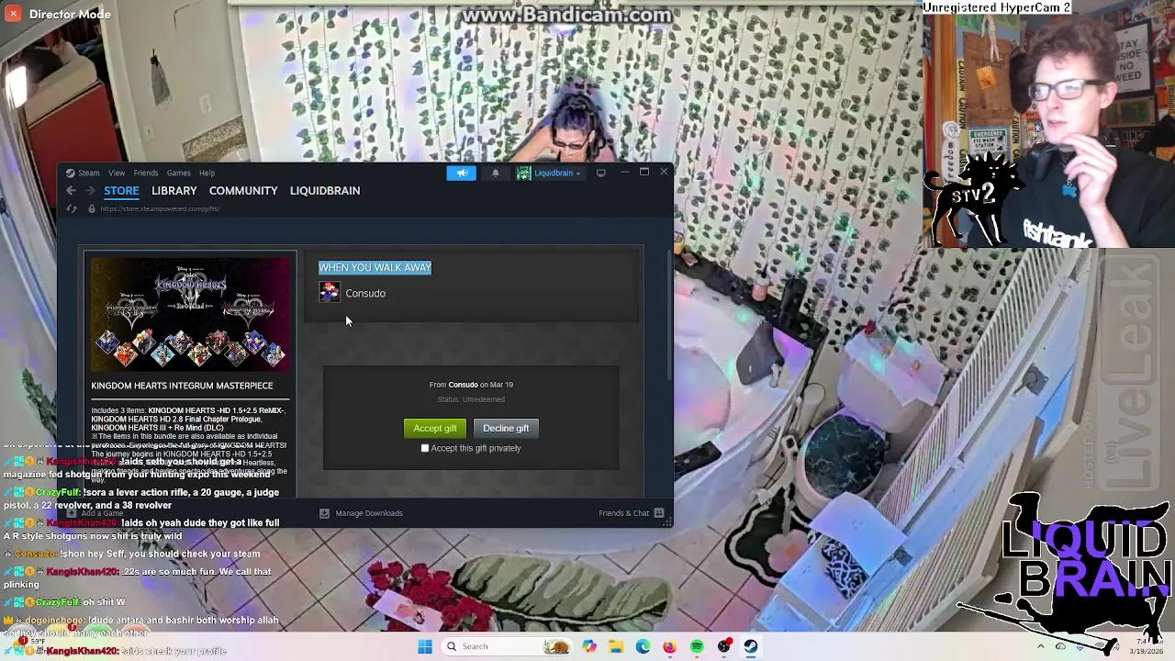Minimize the Steam window
The width and height of the screenshot is (1175, 661).
tap(624, 173)
